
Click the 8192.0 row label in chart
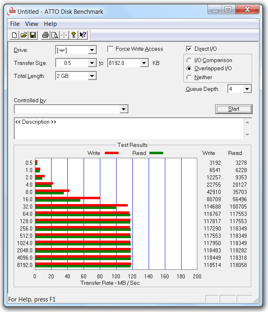click(25, 265)
